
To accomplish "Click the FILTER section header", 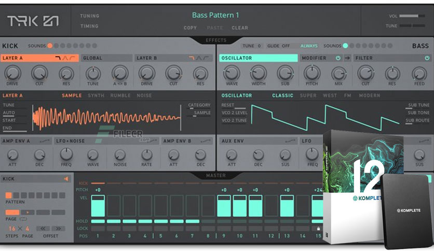I will point(393,58).
